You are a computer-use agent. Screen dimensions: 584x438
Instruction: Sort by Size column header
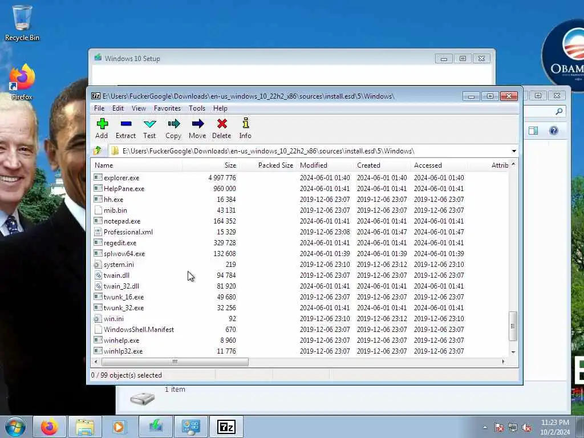point(210,165)
